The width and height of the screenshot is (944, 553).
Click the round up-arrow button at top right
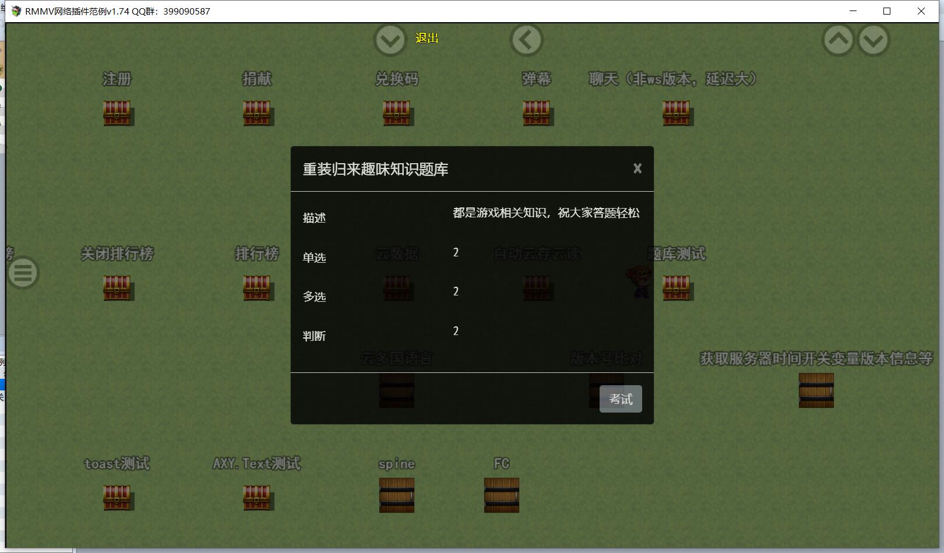839,40
